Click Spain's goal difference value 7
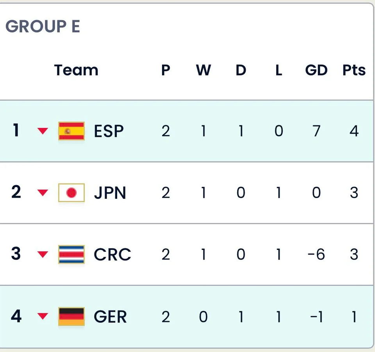Screen dimensions: 375x352 click(316, 131)
